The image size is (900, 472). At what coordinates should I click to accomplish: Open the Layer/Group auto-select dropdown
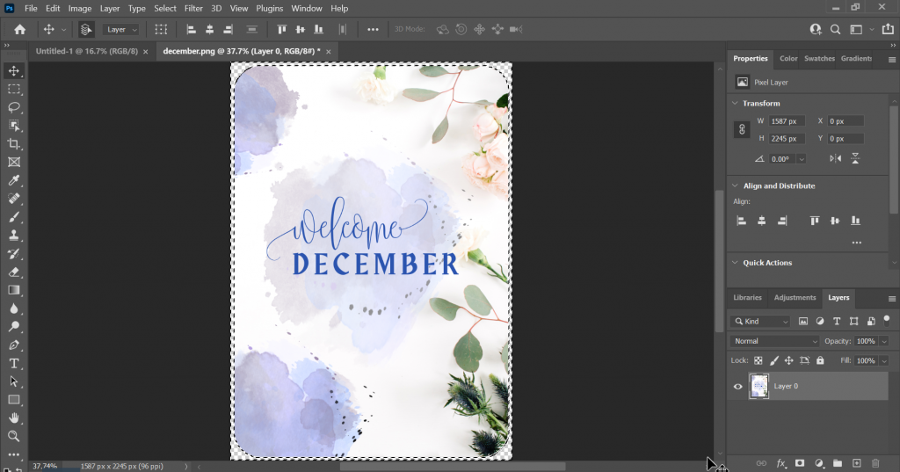121,29
